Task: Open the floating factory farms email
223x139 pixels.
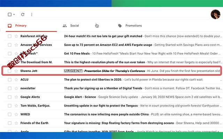Action: [x=119, y=123]
